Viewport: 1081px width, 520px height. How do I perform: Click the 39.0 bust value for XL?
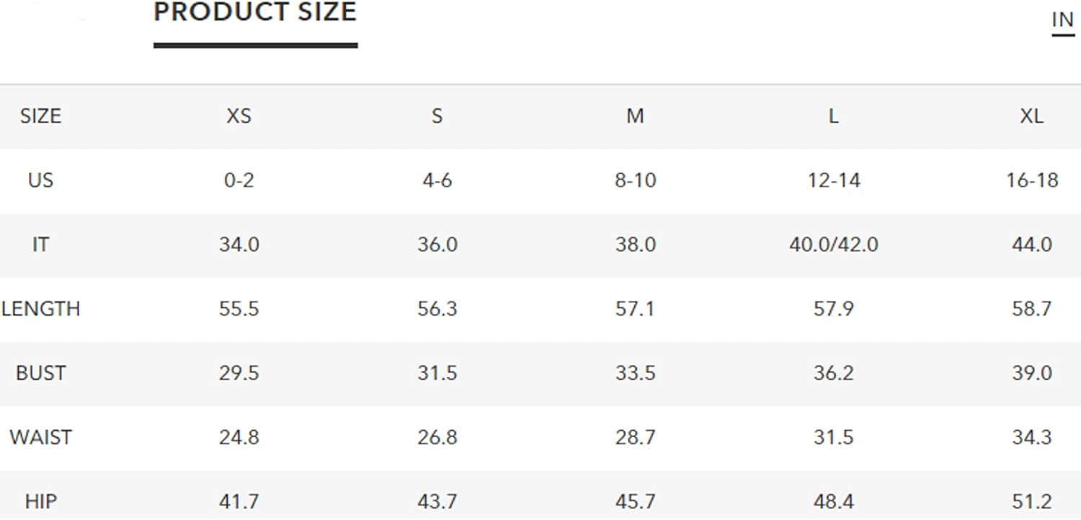(x=1032, y=373)
